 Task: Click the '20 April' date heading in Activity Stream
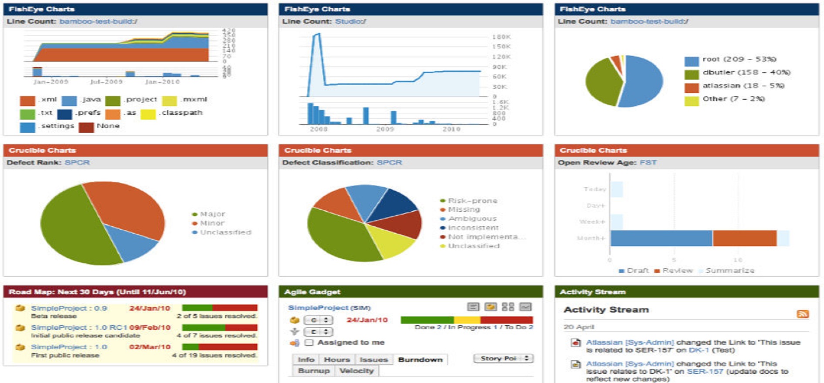coord(579,327)
